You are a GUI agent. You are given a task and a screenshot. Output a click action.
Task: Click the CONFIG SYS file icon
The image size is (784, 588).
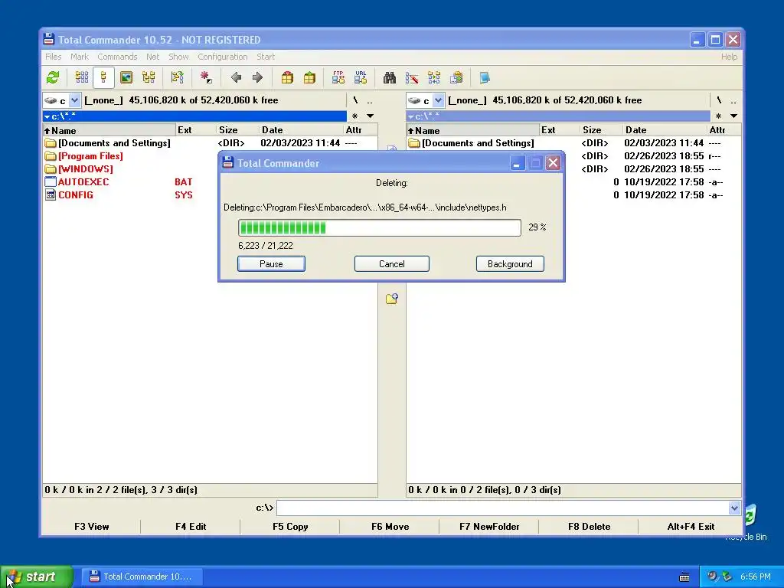point(50,195)
